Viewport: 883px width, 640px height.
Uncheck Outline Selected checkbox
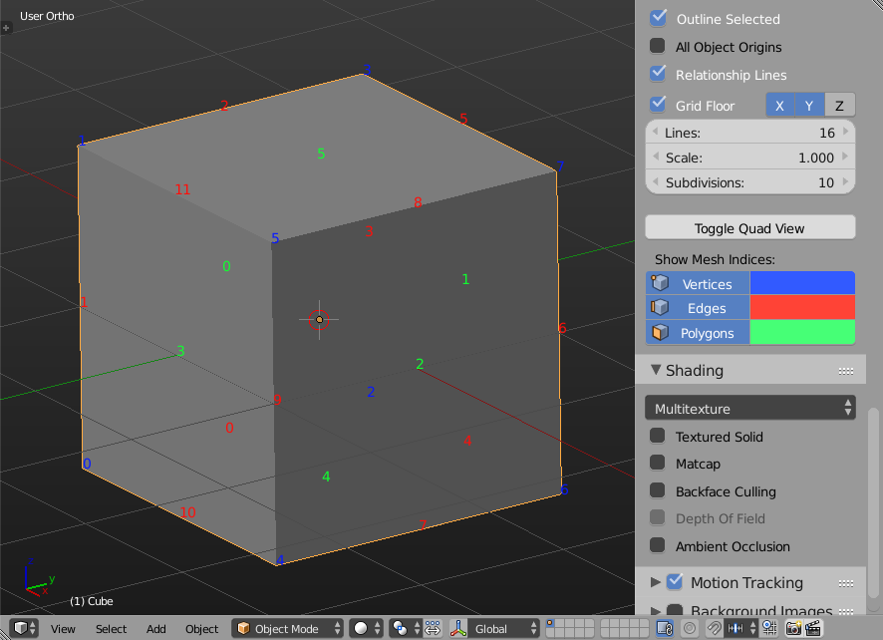[x=658, y=18]
